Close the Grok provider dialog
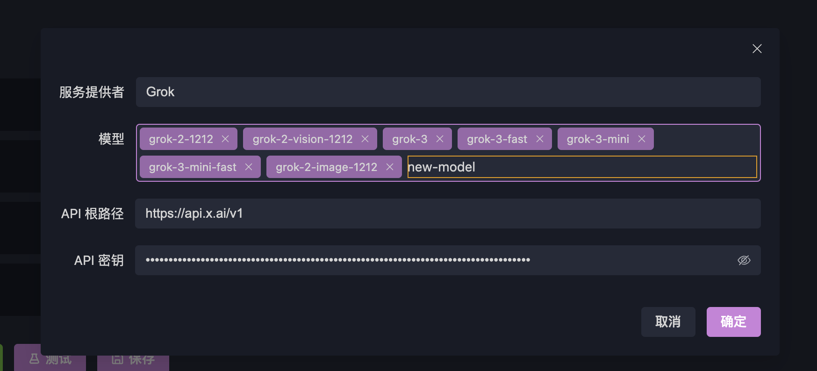 click(x=757, y=49)
